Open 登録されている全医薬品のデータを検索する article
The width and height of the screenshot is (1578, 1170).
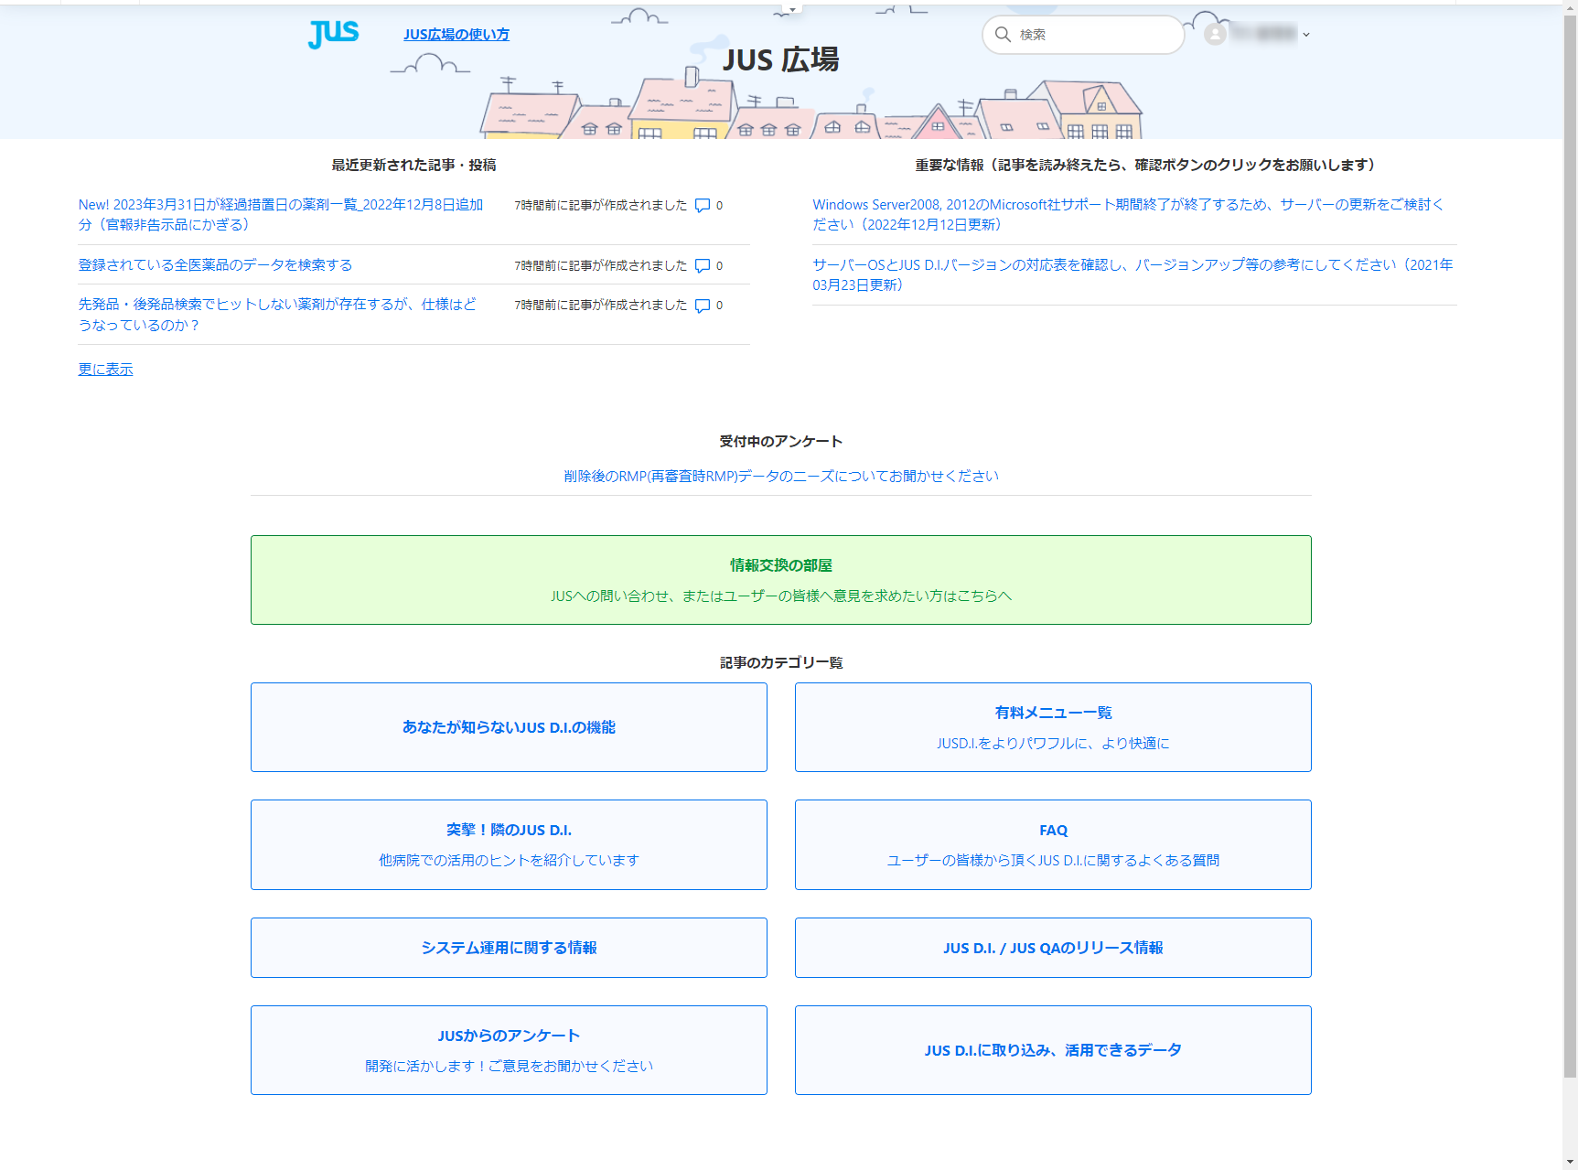[215, 264]
